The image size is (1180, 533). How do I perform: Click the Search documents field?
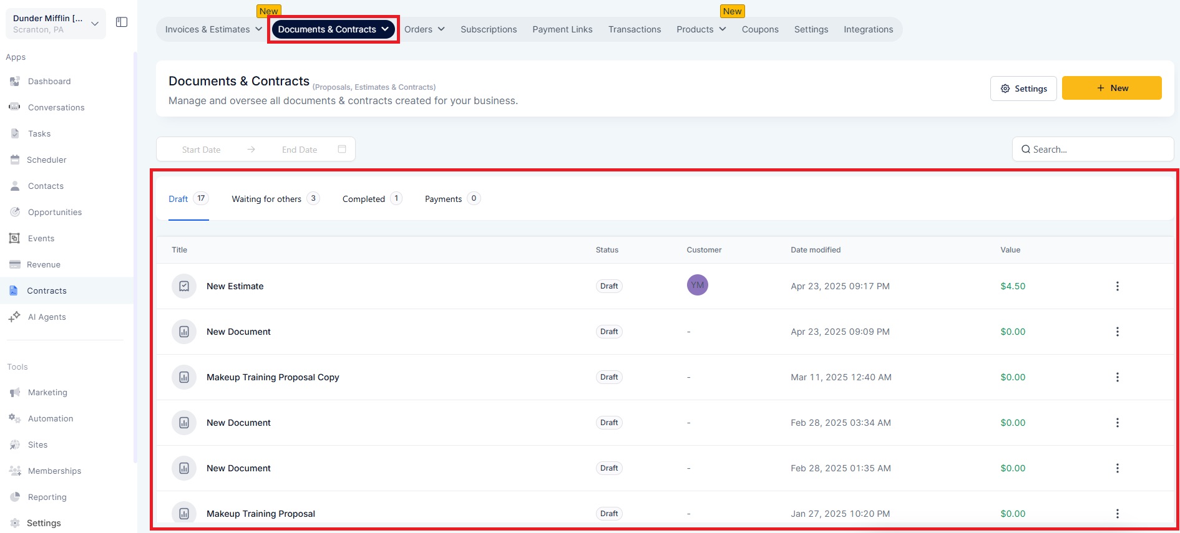pos(1093,149)
